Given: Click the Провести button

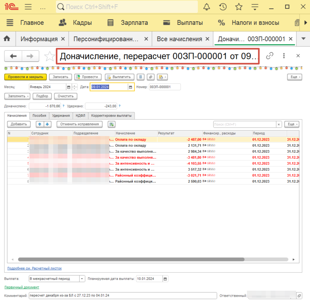Looking at the screenshot, I should coord(88,77).
